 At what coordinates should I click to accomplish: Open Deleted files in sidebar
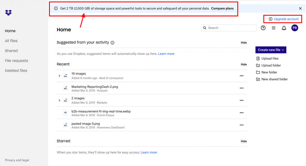tap(16, 71)
